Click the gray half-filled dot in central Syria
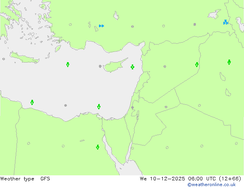 pos(165,66)
